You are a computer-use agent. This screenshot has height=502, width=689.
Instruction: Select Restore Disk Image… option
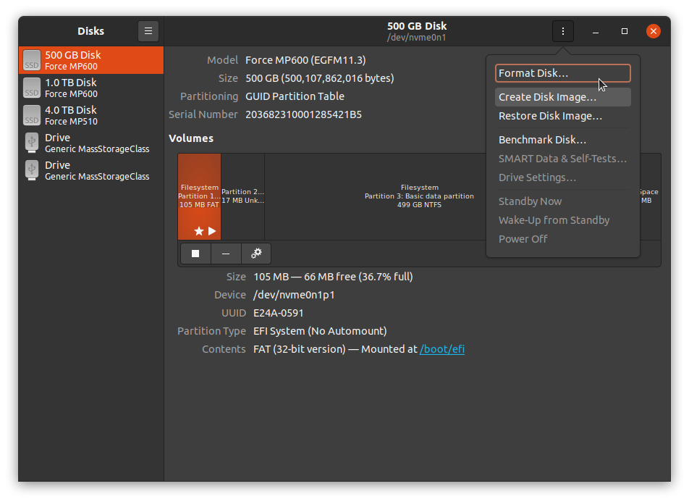click(x=562, y=116)
